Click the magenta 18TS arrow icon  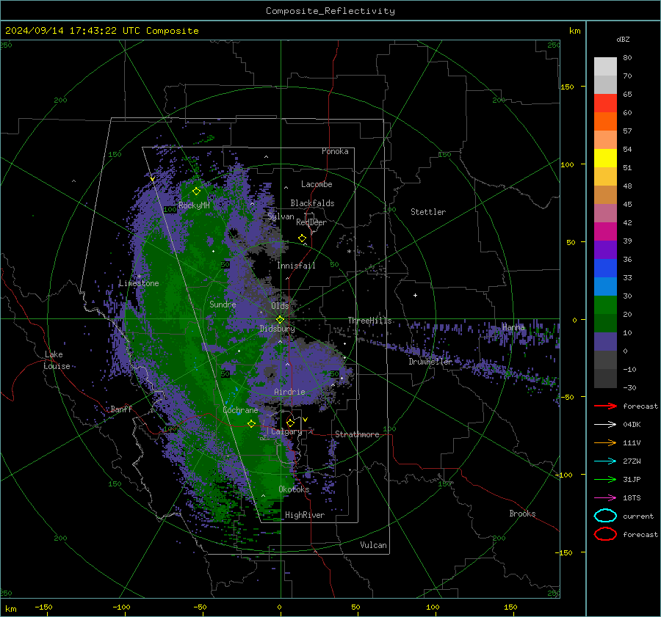[x=605, y=498]
